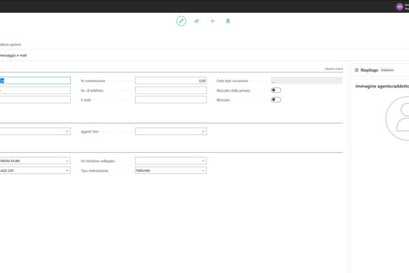Click the plus icon to add new record

click(213, 21)
